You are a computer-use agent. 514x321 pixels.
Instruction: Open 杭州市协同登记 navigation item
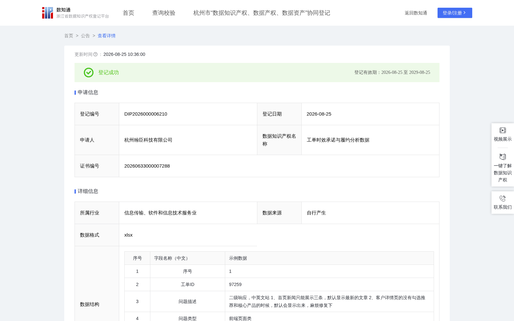(x=262, y=13)
